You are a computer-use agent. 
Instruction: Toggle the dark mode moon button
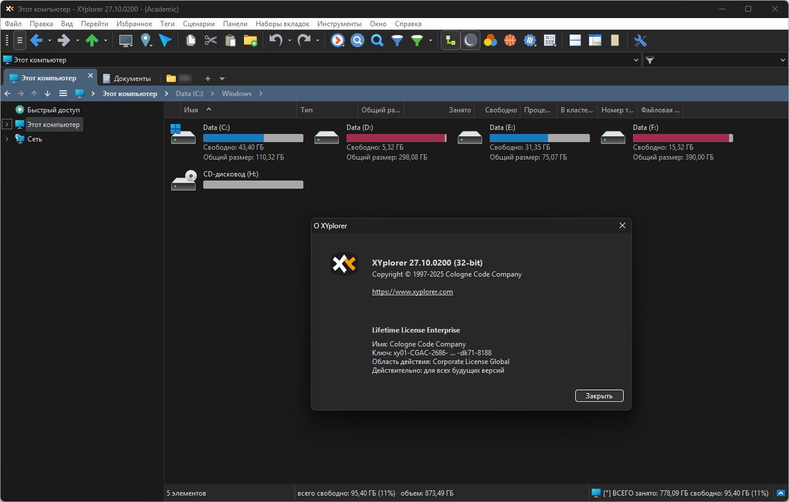(x=470, y=40)
